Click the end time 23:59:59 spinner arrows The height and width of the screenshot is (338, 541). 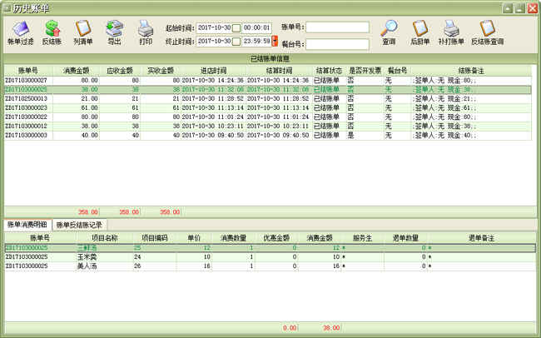pyautogui.click(x=275, y=41)
